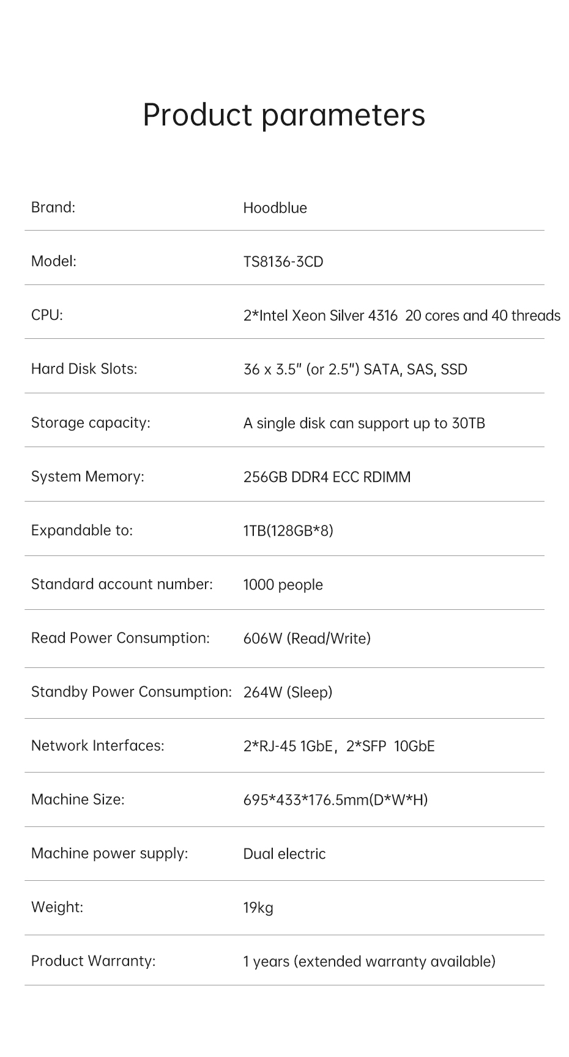This screenshot has height=1057, width=569.
Task: Select the single disk 30TB text
Action: (x=363, y=423)
